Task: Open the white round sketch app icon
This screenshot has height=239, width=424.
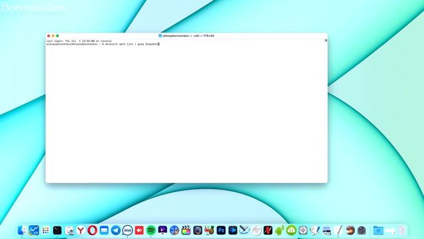Action: pyautogui.click(x=256, y=230)
